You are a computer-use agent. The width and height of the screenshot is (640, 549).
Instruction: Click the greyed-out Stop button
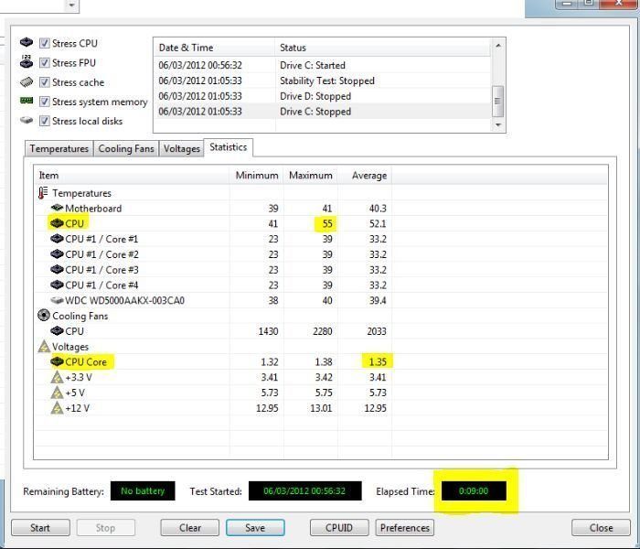(x=106, y=528)
